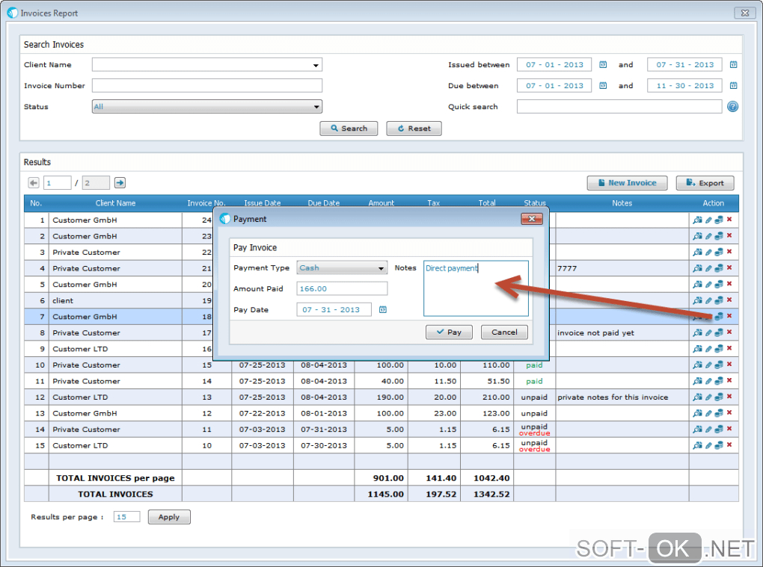Image resolution: width=763 pixels, height=567 pixels.
Task: Pay invoice 13 with private notes
Action: click(719, 397)
